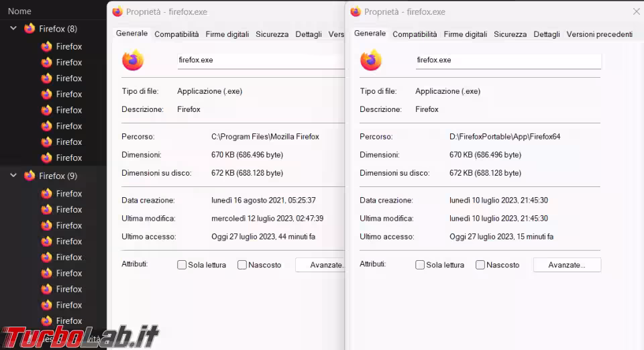Viewport: 644px width, 350px height.
Task: Click the Avanzate button in the left dialog
Action: pyautogui.click(x=322, y=265)
